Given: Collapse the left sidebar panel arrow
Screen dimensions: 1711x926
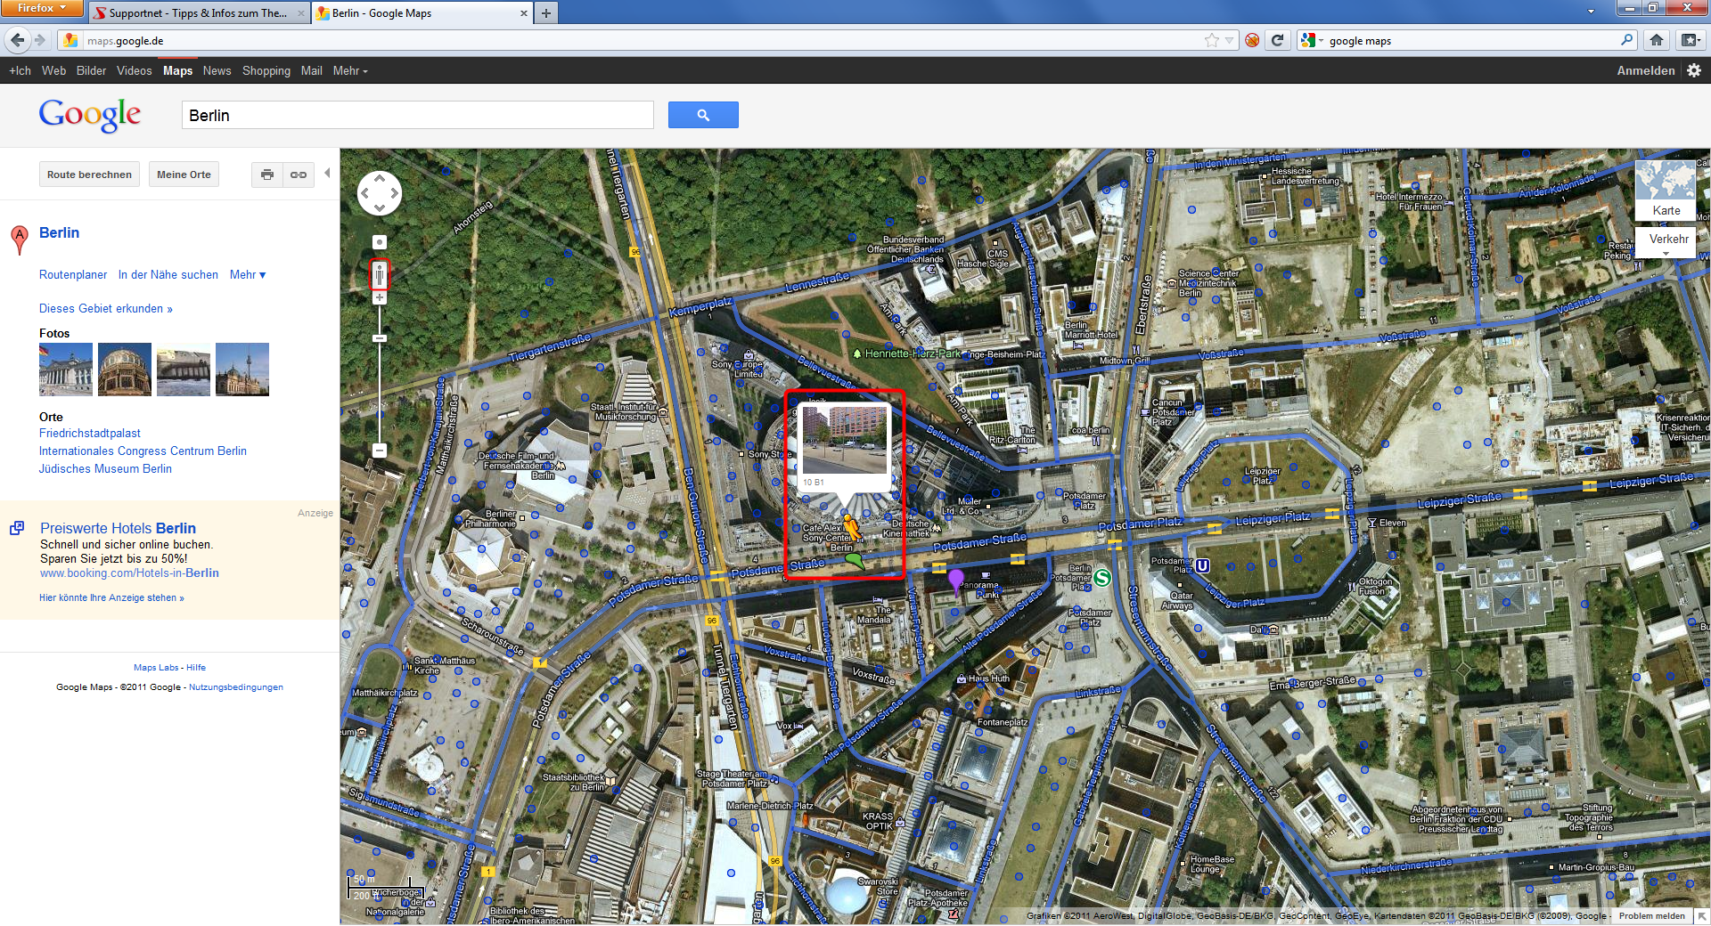Looking at the screenshot, I should (x=327, y=175).
